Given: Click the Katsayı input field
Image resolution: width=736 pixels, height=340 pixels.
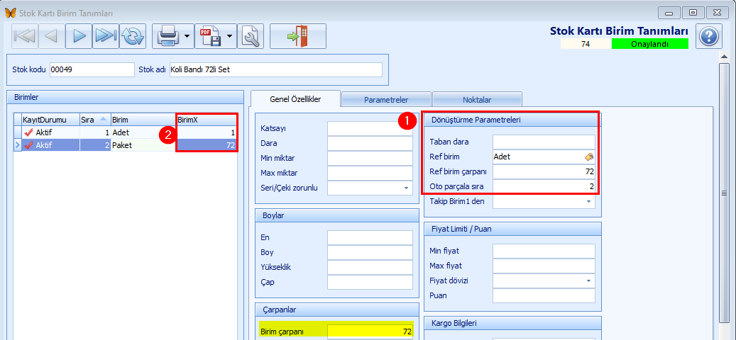Looking at the screenshot, I should tap(370, 128).
